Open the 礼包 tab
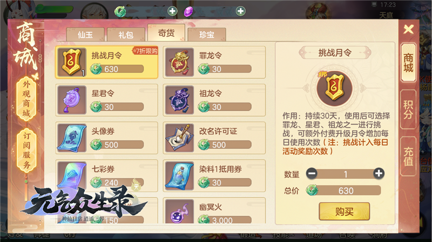Viewport: 432px width, 242px height. (x=126, y=35)
